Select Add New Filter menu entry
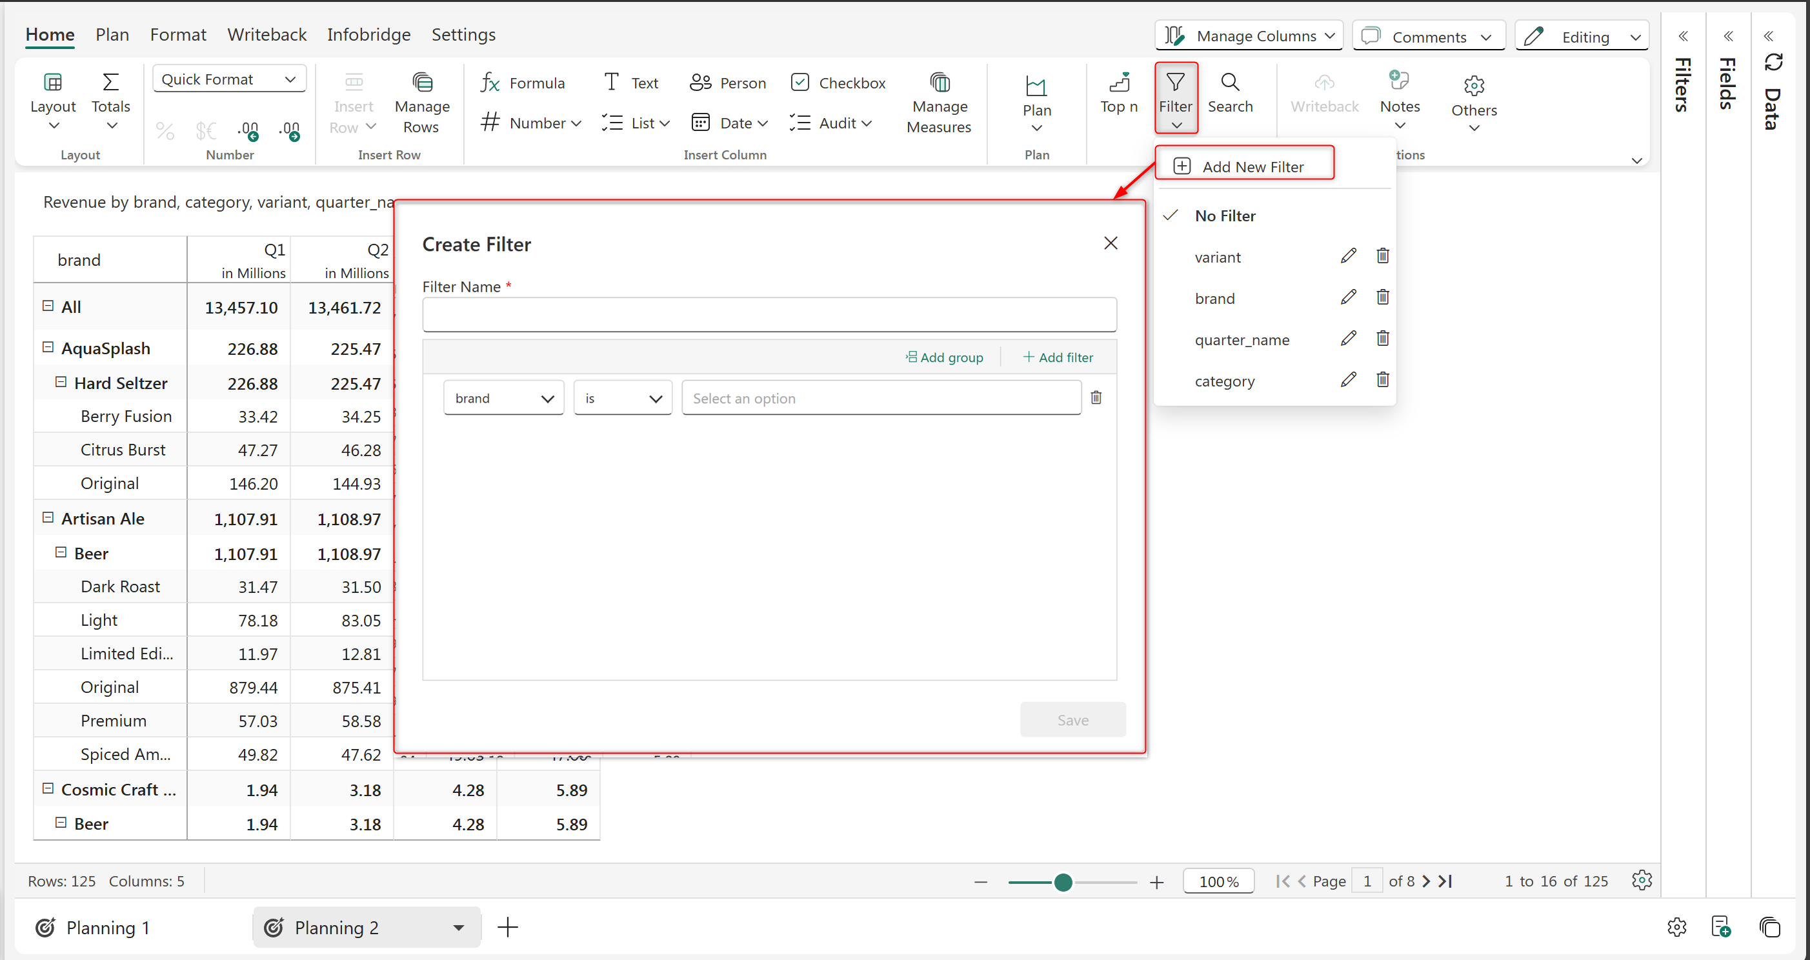 pos(1243,166)
